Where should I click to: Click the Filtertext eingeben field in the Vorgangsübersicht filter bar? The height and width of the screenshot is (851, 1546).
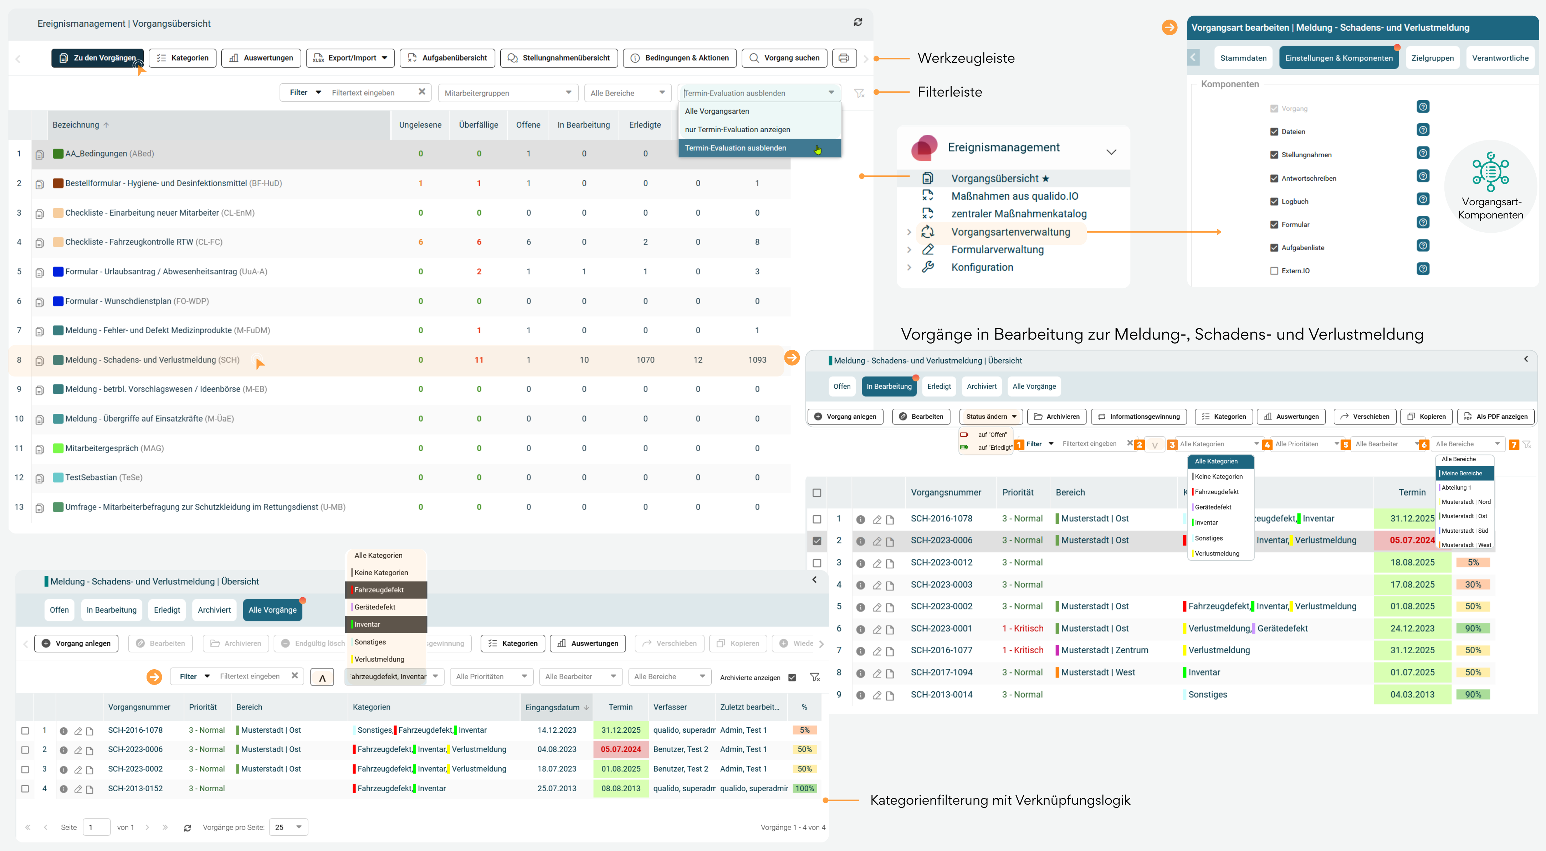372,93
